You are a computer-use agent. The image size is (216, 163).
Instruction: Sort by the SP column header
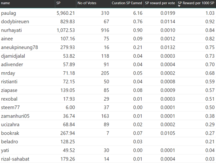pyautogui.click(x=58, y=3)
